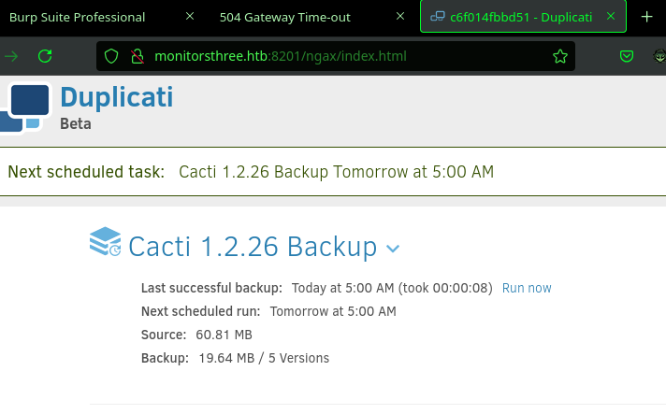Image resolution: width=666 pixels, height=414 pixels.
Task: Click the '60.81 MB' source value
Action: 224,335
